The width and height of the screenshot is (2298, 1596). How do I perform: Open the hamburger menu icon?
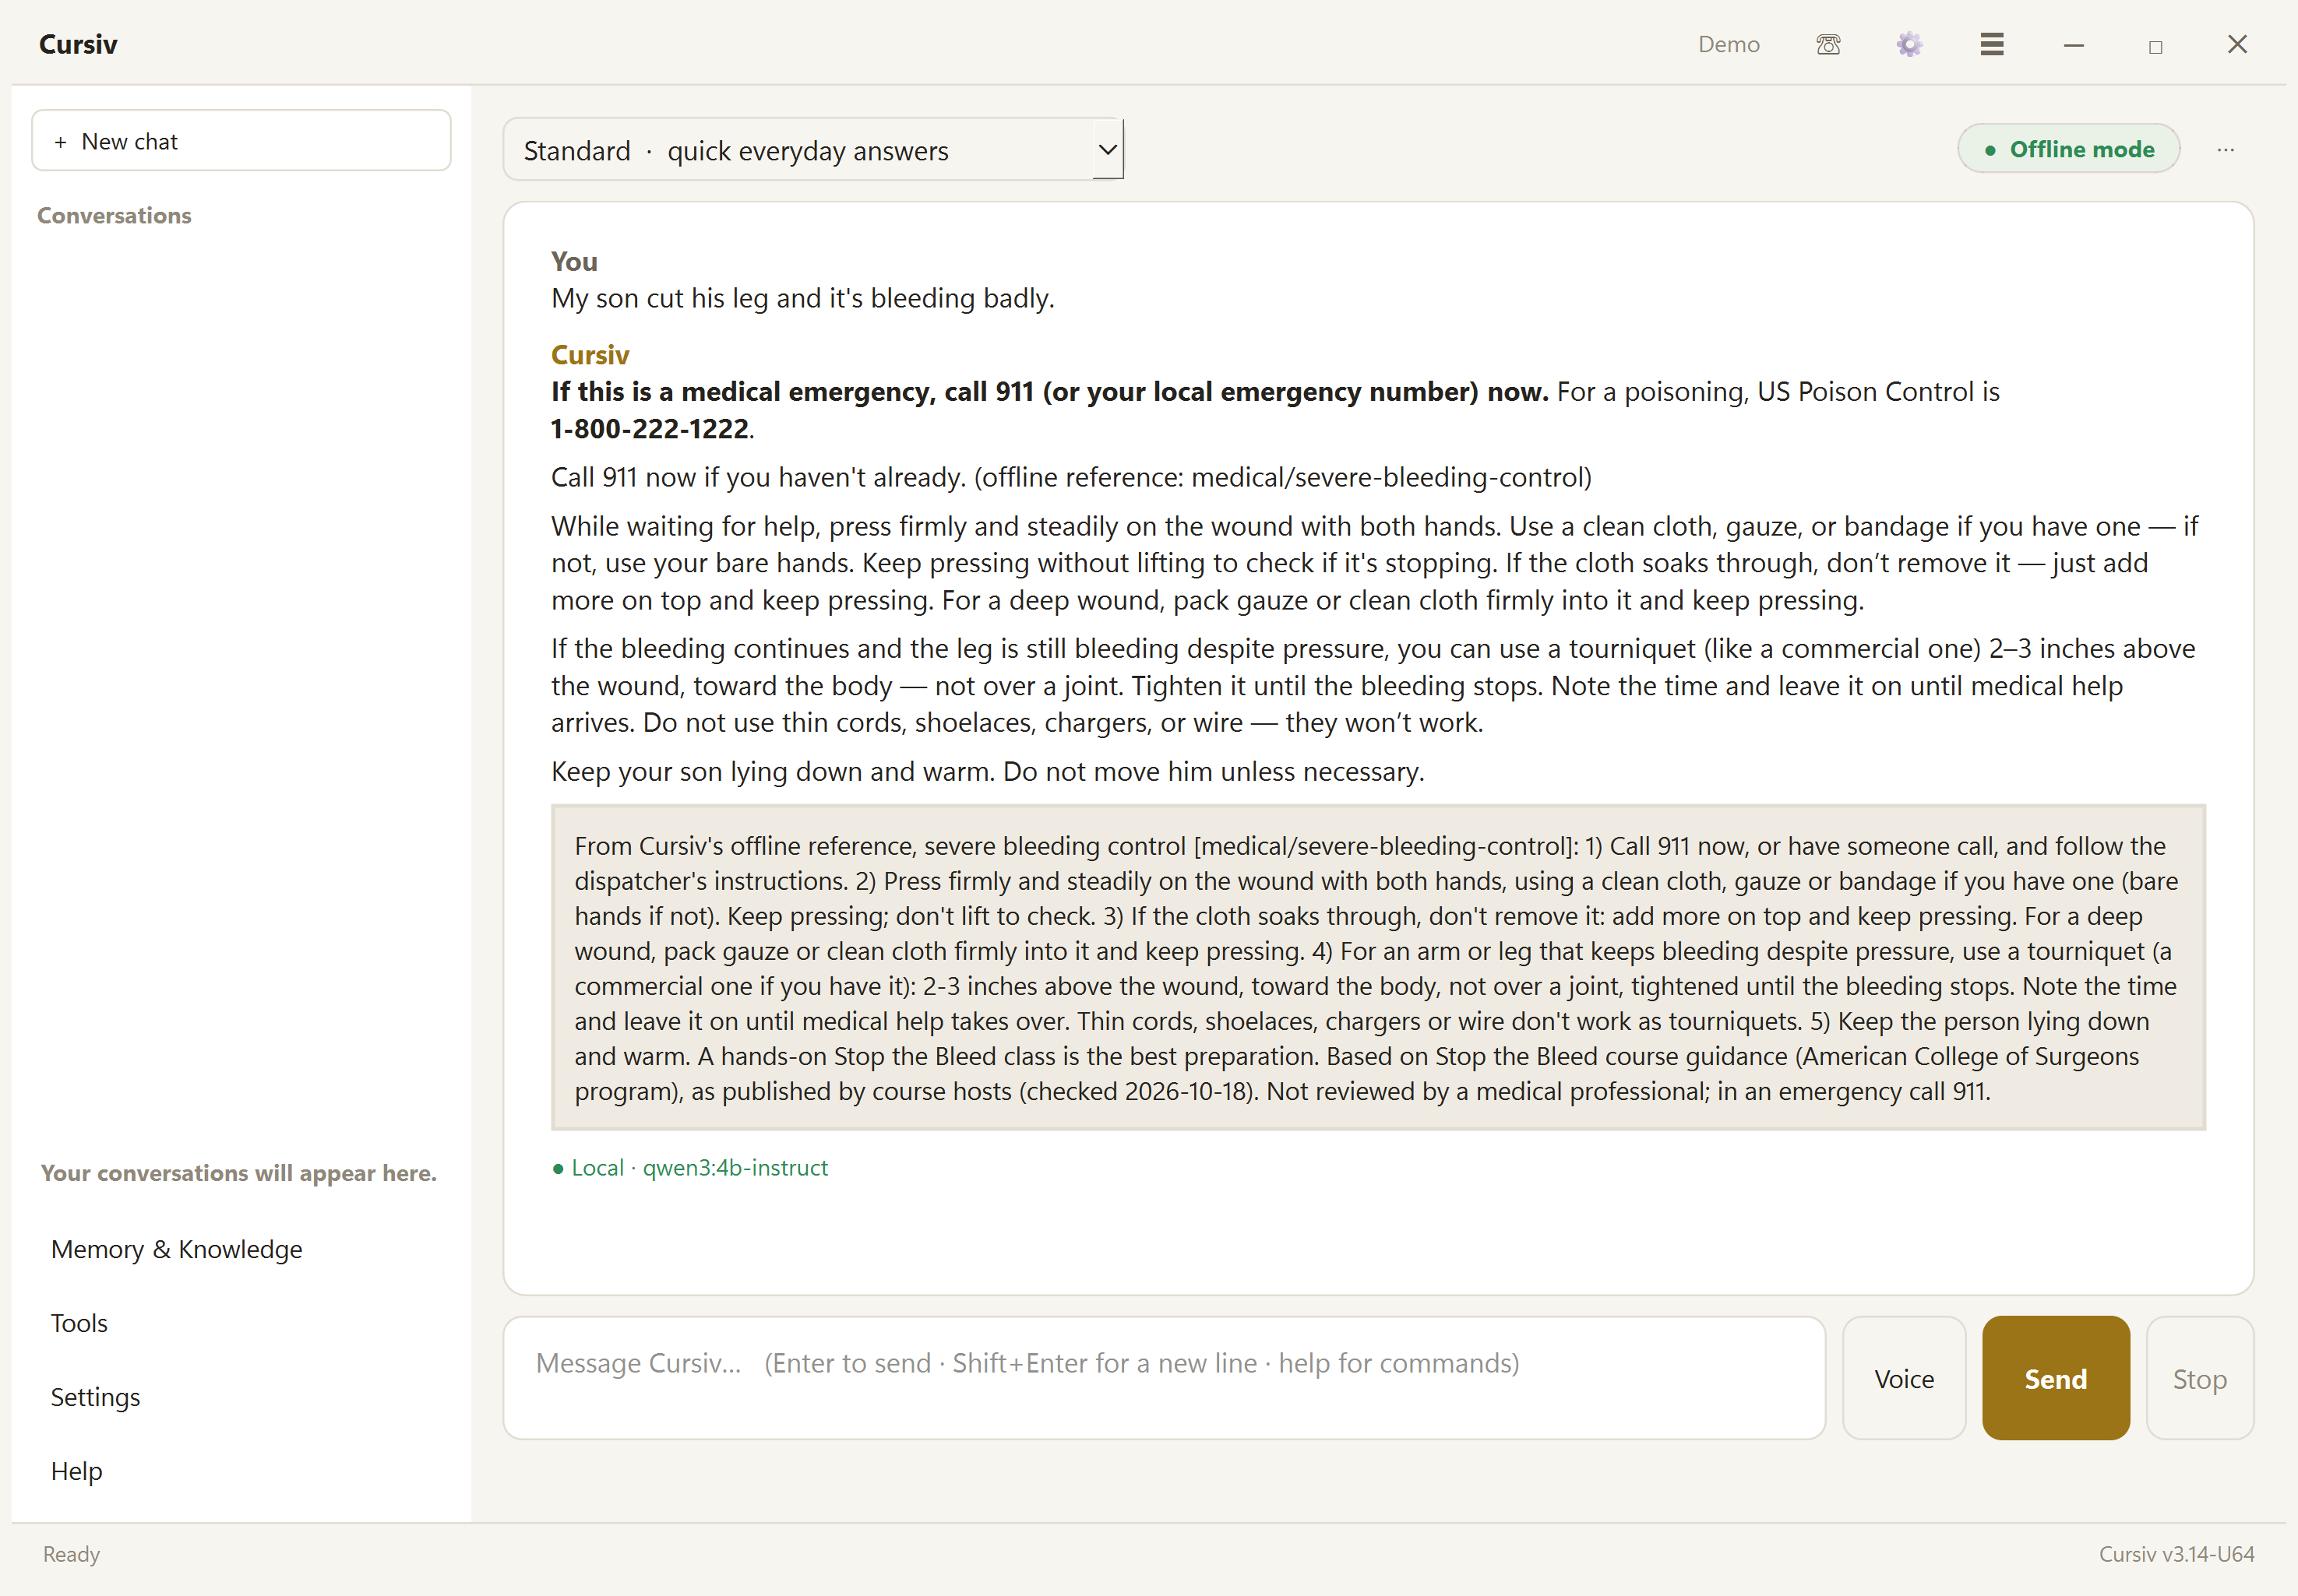pos(1991,44)
